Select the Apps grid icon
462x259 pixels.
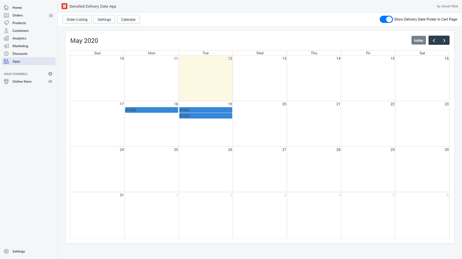[x=6, y=61]
